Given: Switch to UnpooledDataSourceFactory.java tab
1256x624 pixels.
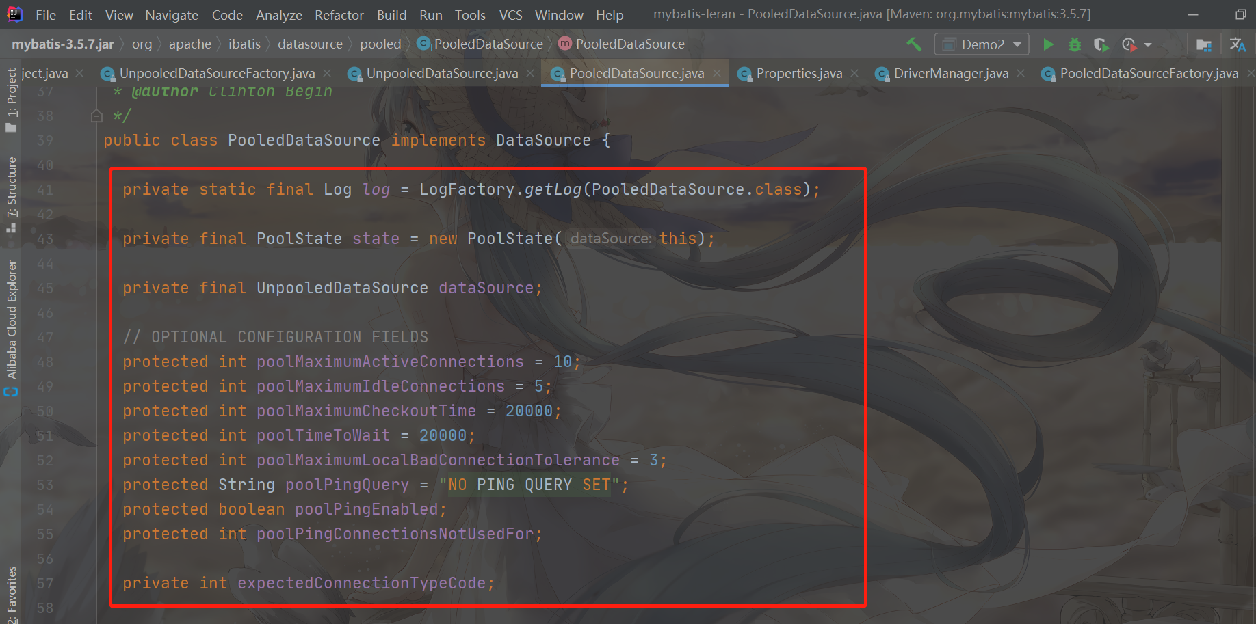Looking at the screenshot, I should [217, 73].
